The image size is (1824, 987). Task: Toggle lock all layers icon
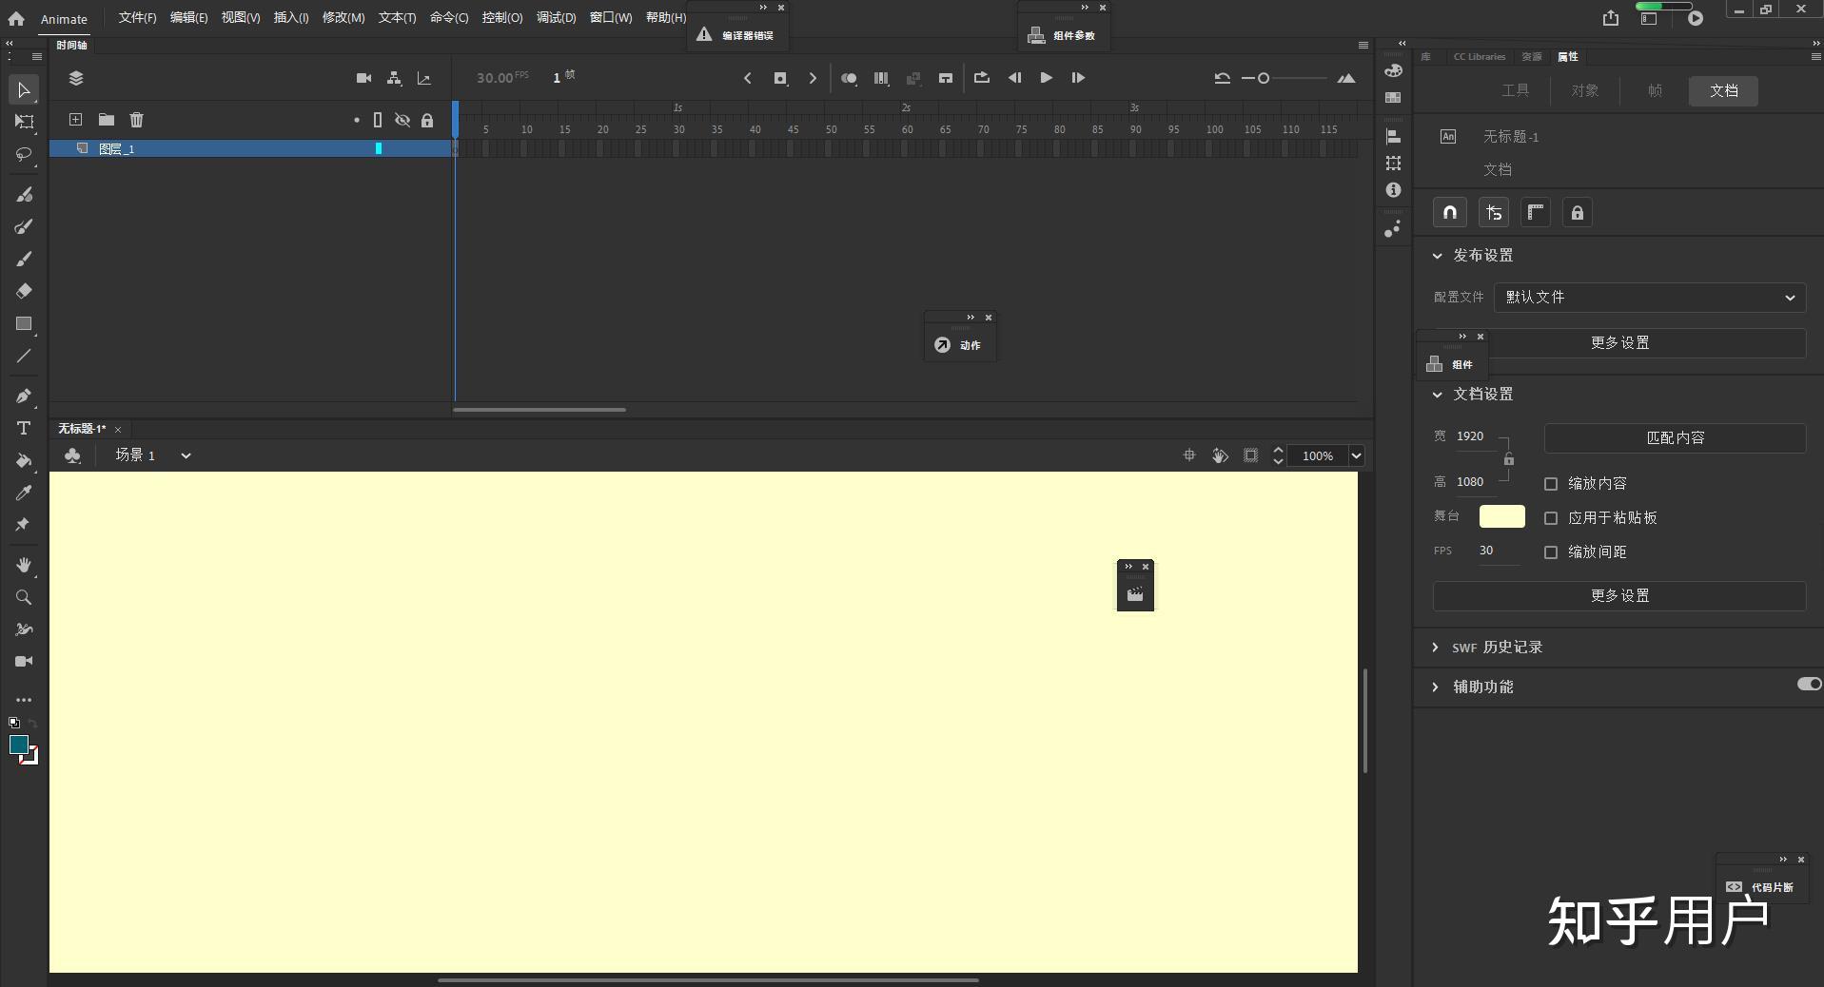427,121
